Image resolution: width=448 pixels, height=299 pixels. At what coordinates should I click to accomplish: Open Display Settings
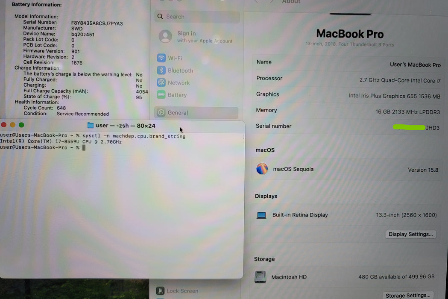click(410, 235)
